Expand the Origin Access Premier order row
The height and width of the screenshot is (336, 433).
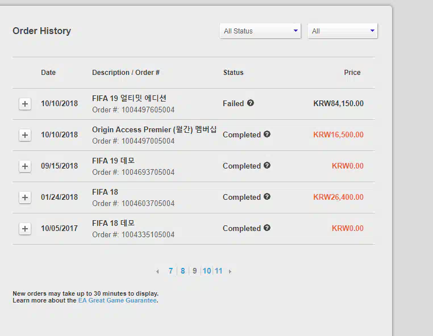tap(25, 135)
